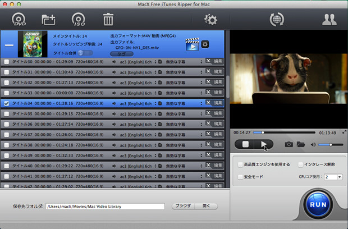Viewport: 348px width, 229px height.
Task: Enable インタレース解除 checkbox
Action: pos(300,164)
